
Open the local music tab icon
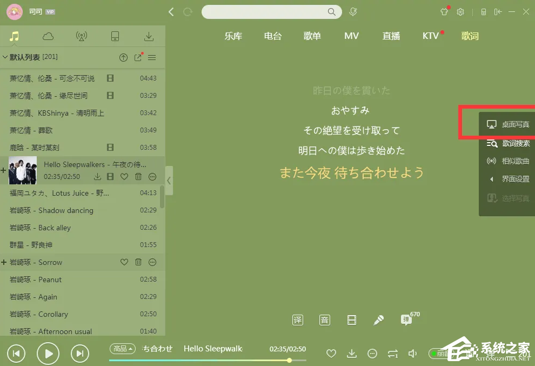14,36
